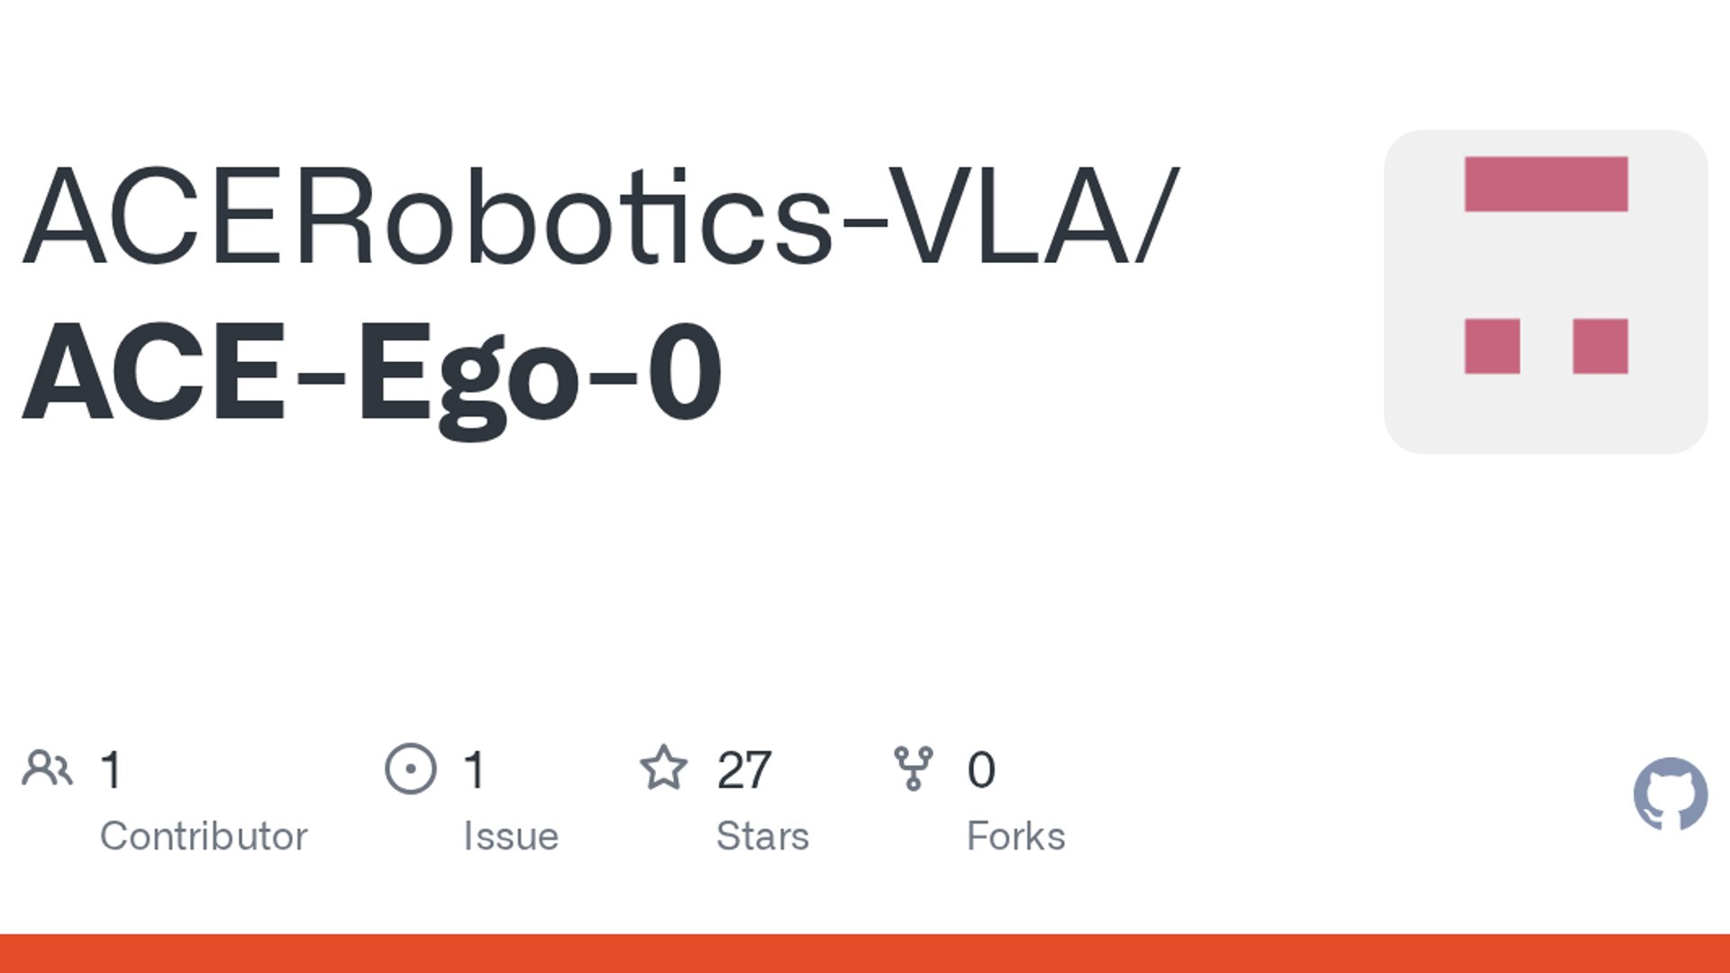
Task: Click the contributors people icon
Action: click(x=47, y=768)
